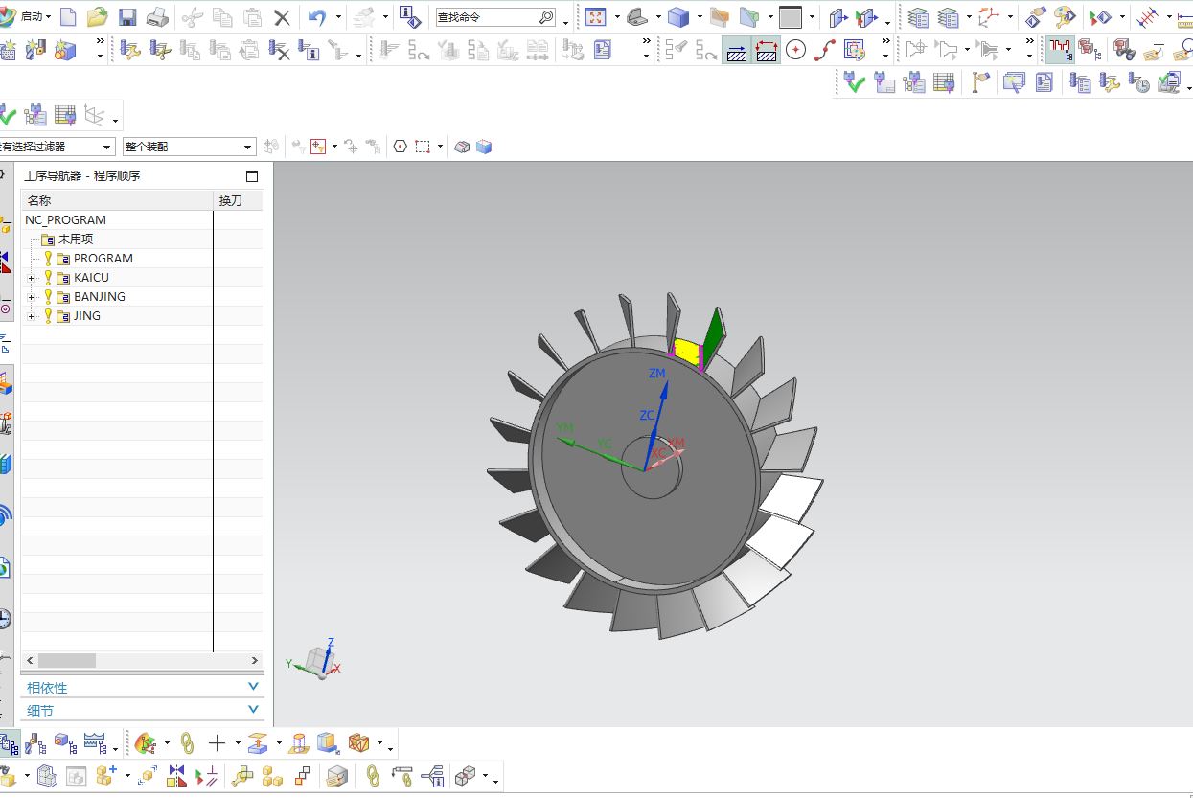
Task: Click the 名称 column header
Action: (x=117, y=200)
